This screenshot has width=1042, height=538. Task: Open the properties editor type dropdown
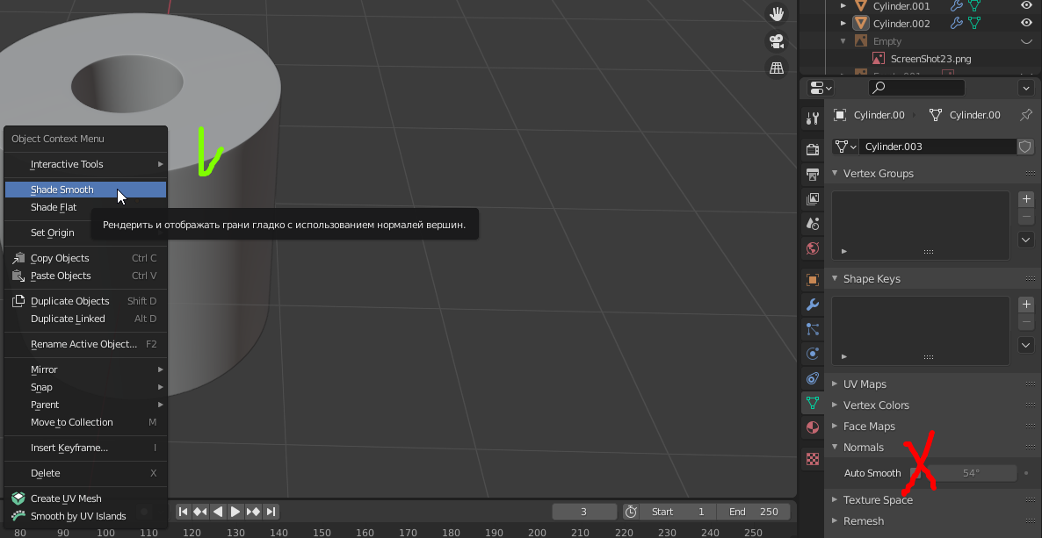pyautogui.click(x=821, y=88)
